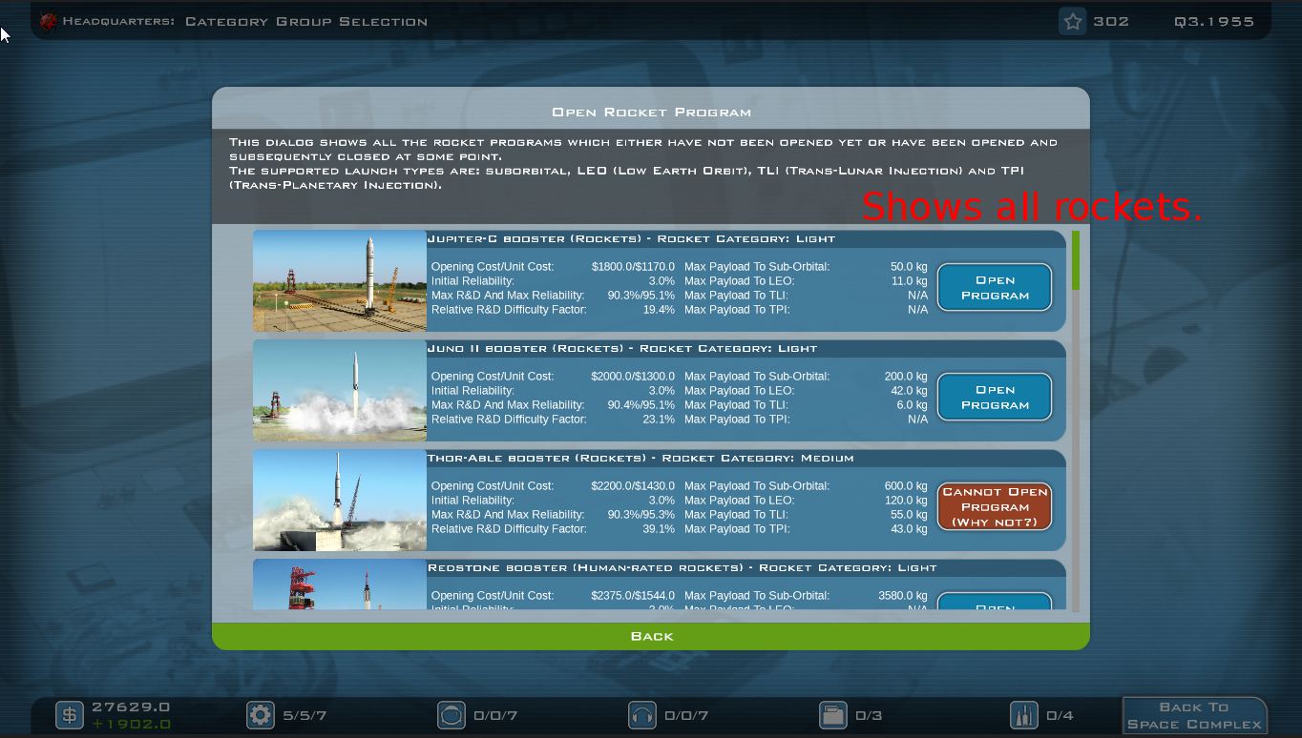Open the Juno II booster program

click(995, 397)
